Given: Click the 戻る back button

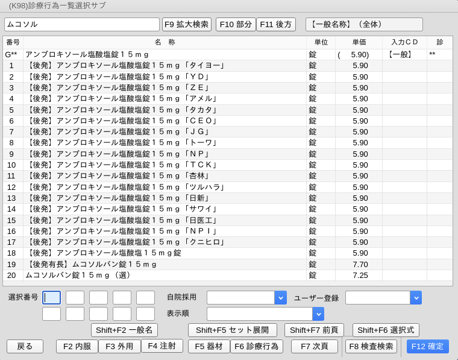Looking at the screenshot, I should pyautogui.click(x=25, y=347).
